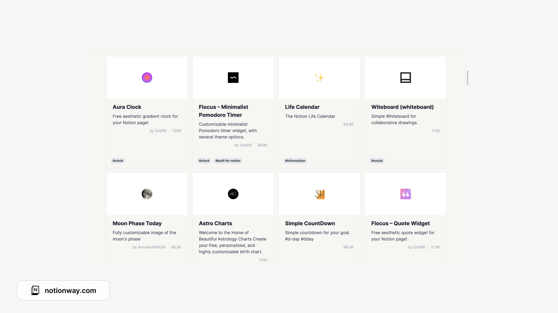Image resolution: width=558 pixels, height=313 pixels.
Task: Click the "by Gridfiti" author link under Aura Clock
Action: pyautogui.click(x=158, y=131)
